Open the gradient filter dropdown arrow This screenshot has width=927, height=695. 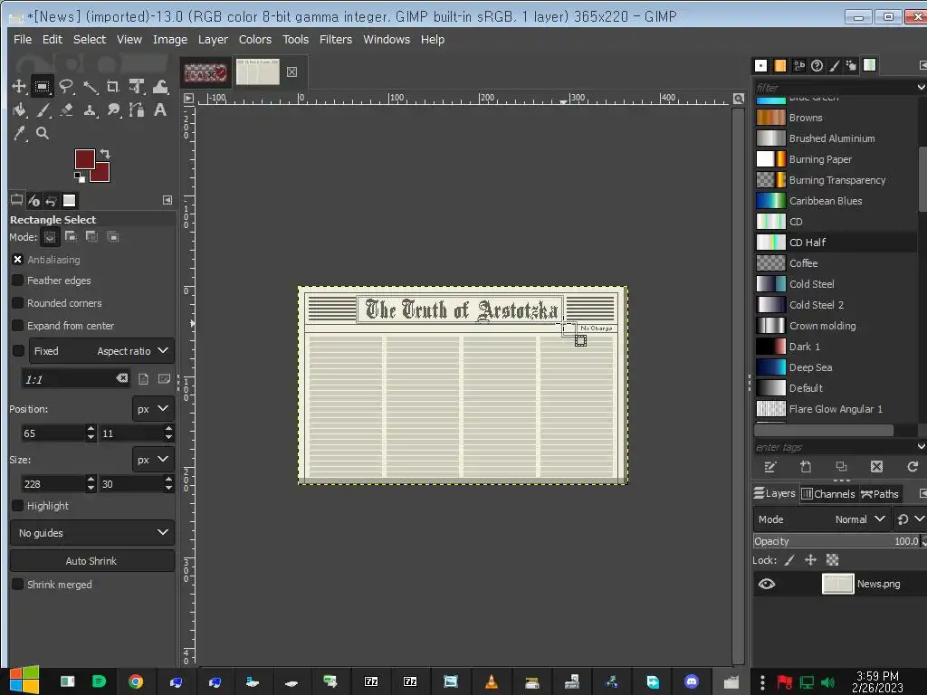[921, 88]
